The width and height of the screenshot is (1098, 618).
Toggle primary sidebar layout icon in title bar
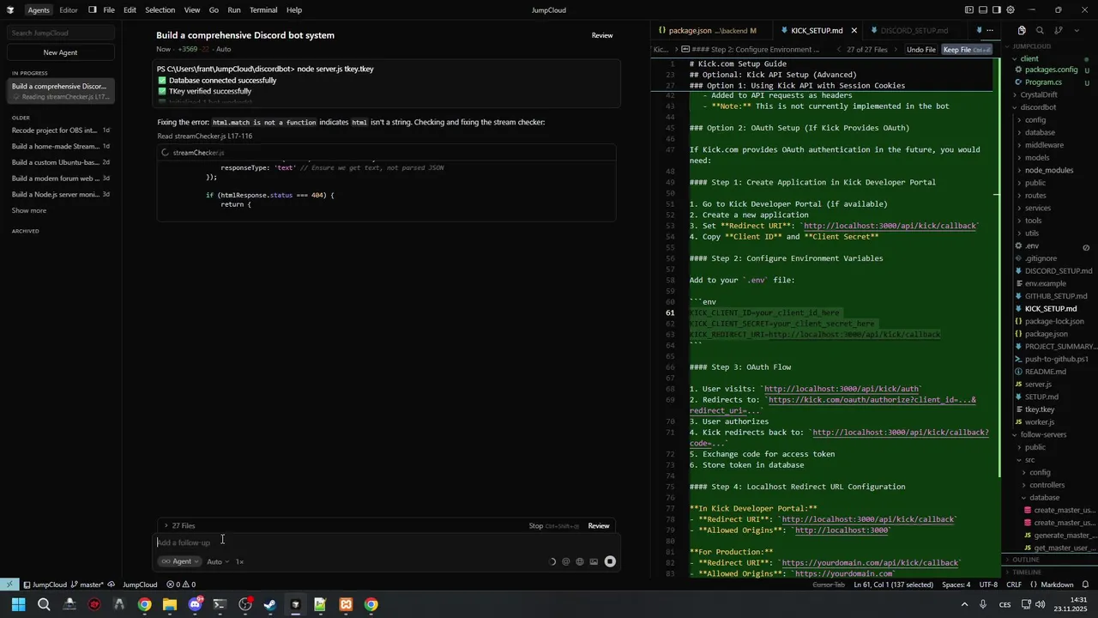point(968,10)
